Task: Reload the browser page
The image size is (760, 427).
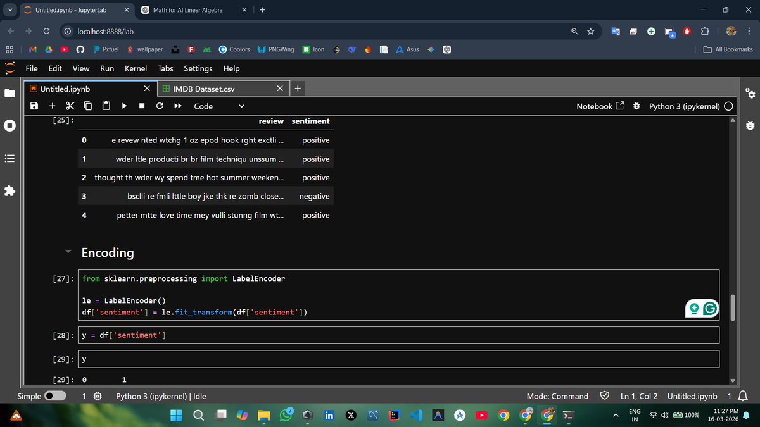Action: point(46,30)
